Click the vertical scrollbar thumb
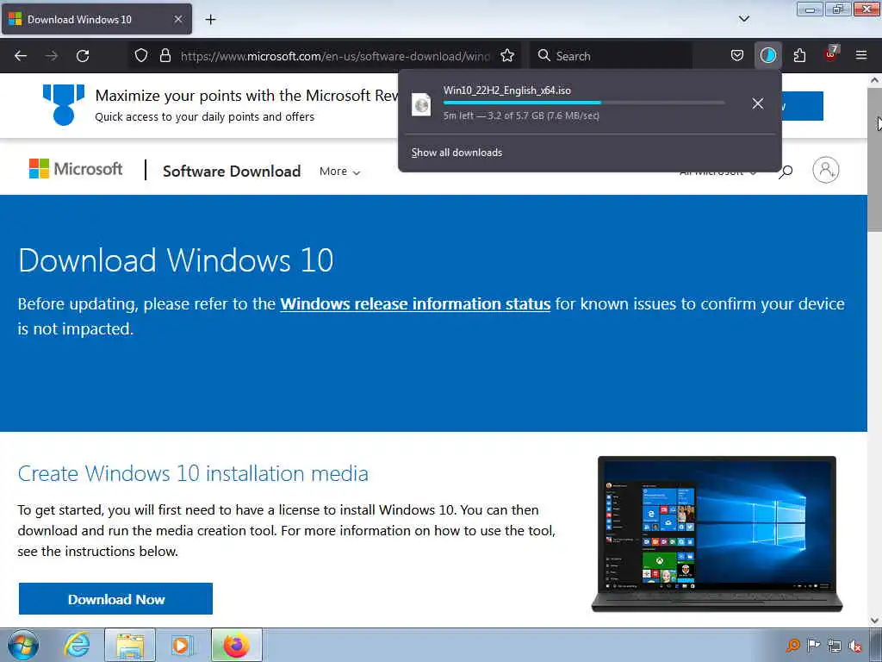This screenshot has width=882, height=662. click(875, 159)
